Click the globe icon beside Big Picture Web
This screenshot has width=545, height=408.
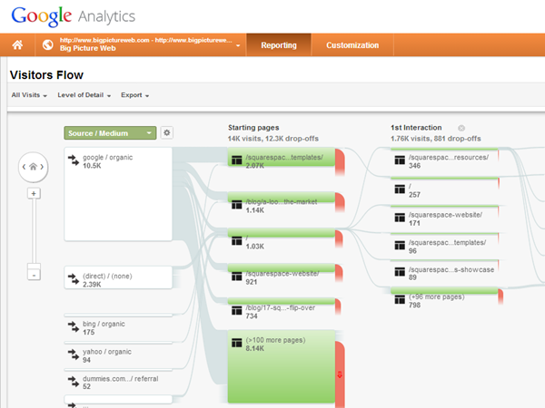pos(48,44)
